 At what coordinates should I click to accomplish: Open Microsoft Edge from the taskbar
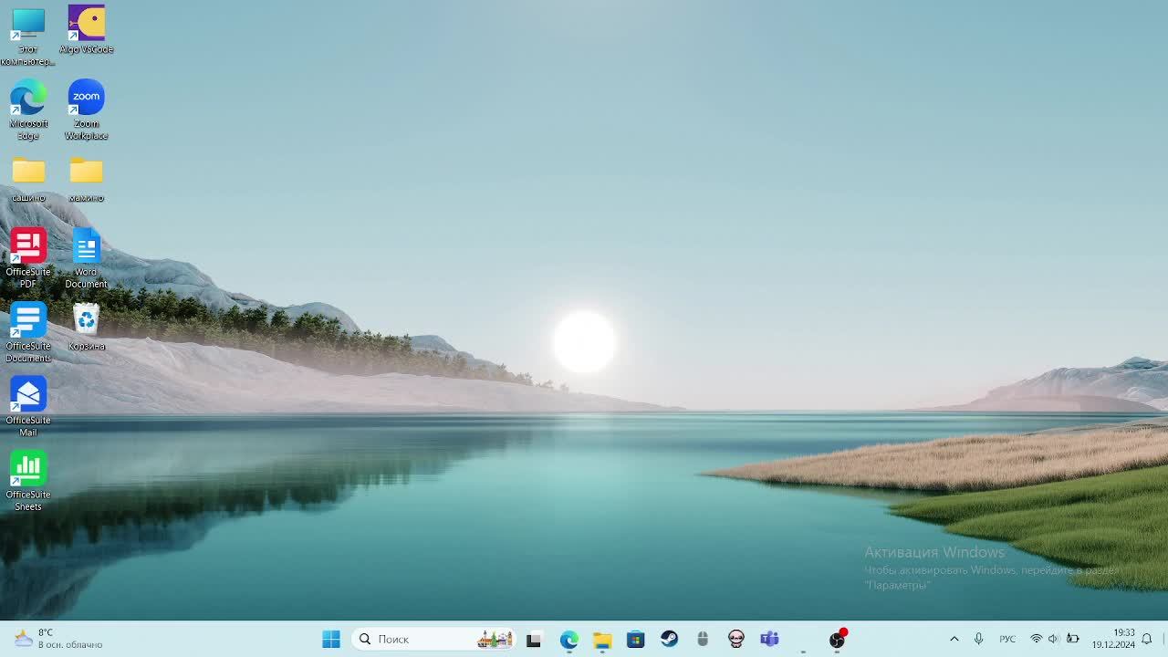568,640
